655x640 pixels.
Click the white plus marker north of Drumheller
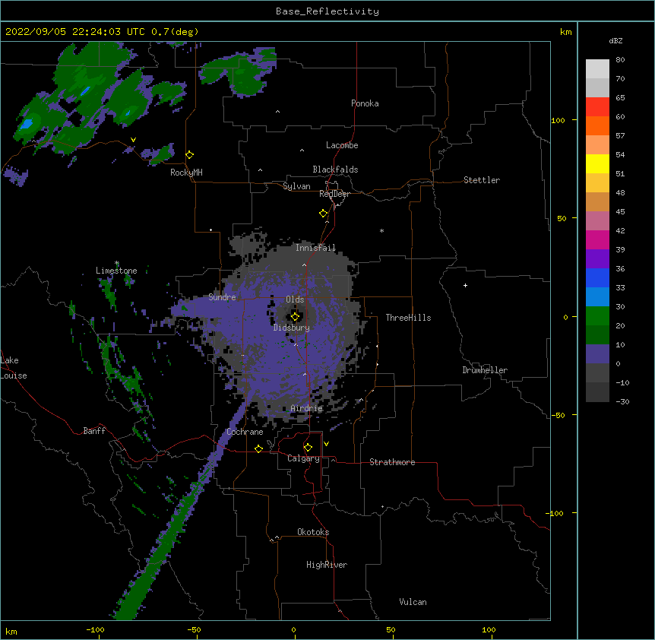(x=465, y=285)
